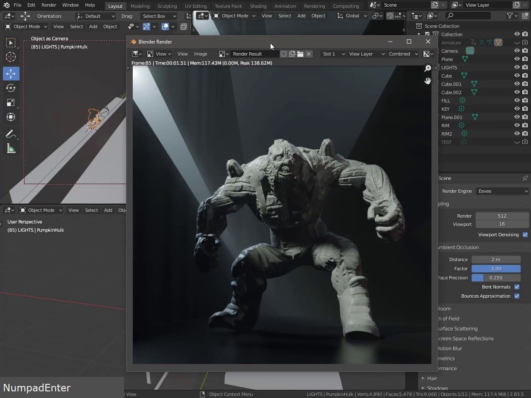Viewport: 531px width, 398px height.
Task: Choose the Annotate pencil tool
Action: (11, 134)
